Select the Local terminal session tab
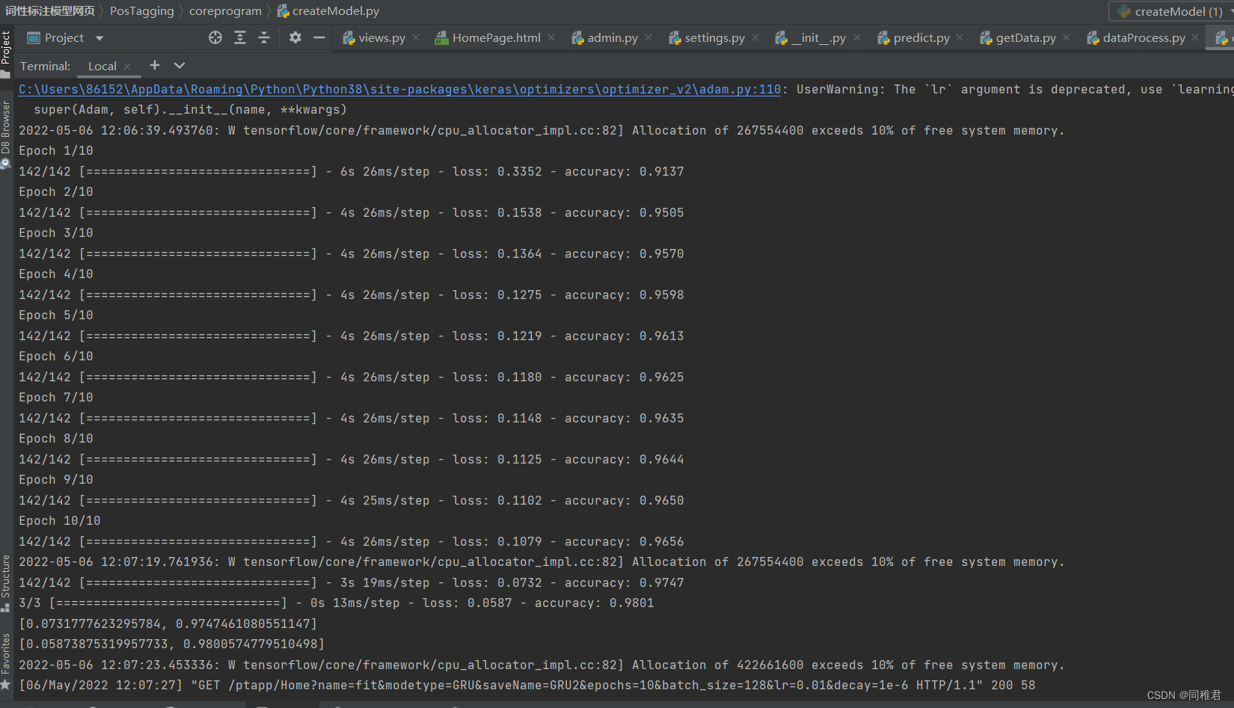Image resolution: width=1234 pixels, height=708 pixels. click(102, 66)
